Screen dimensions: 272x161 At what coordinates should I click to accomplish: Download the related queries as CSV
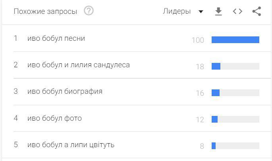pyautogui.click(x=218, y=11)
